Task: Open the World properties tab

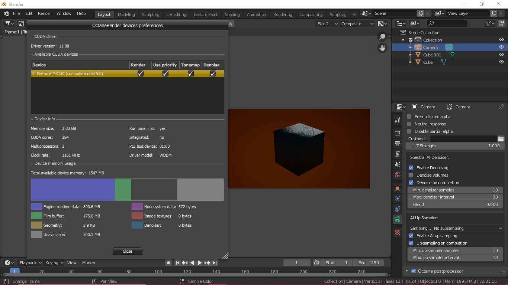Action: [x=398, y=174]
